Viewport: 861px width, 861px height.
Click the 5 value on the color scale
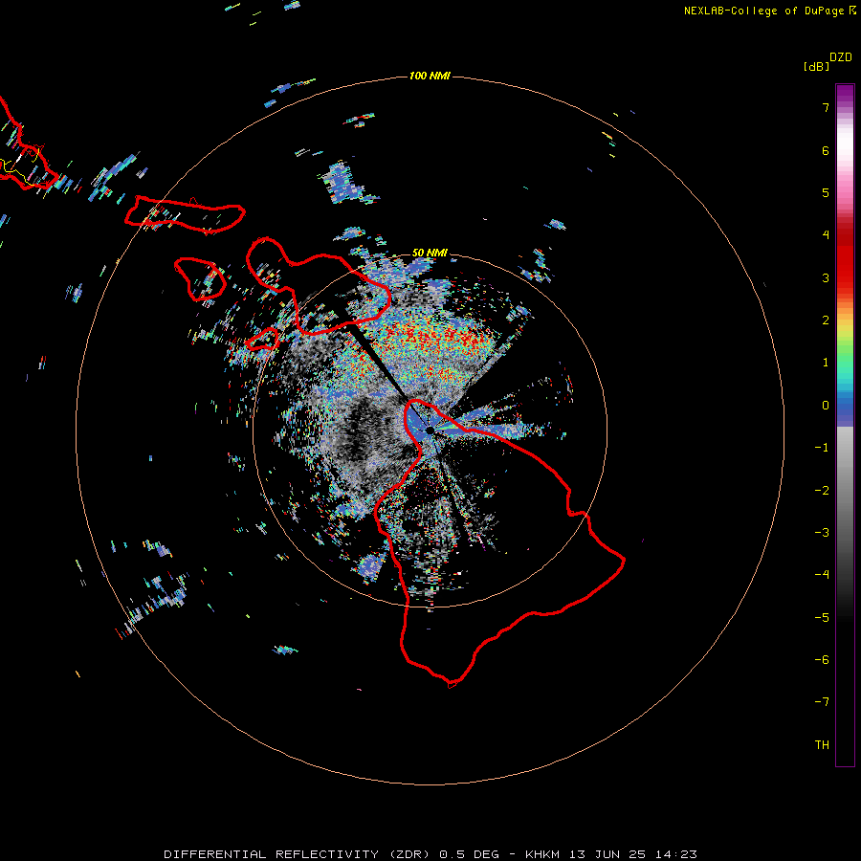826,192
